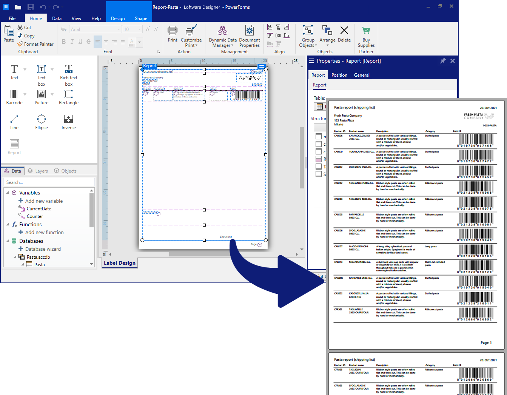Open the Dynamic Data Manager dropdown
Screen dimensions: 507x395
pyautogui.click(x=223, y=37)
